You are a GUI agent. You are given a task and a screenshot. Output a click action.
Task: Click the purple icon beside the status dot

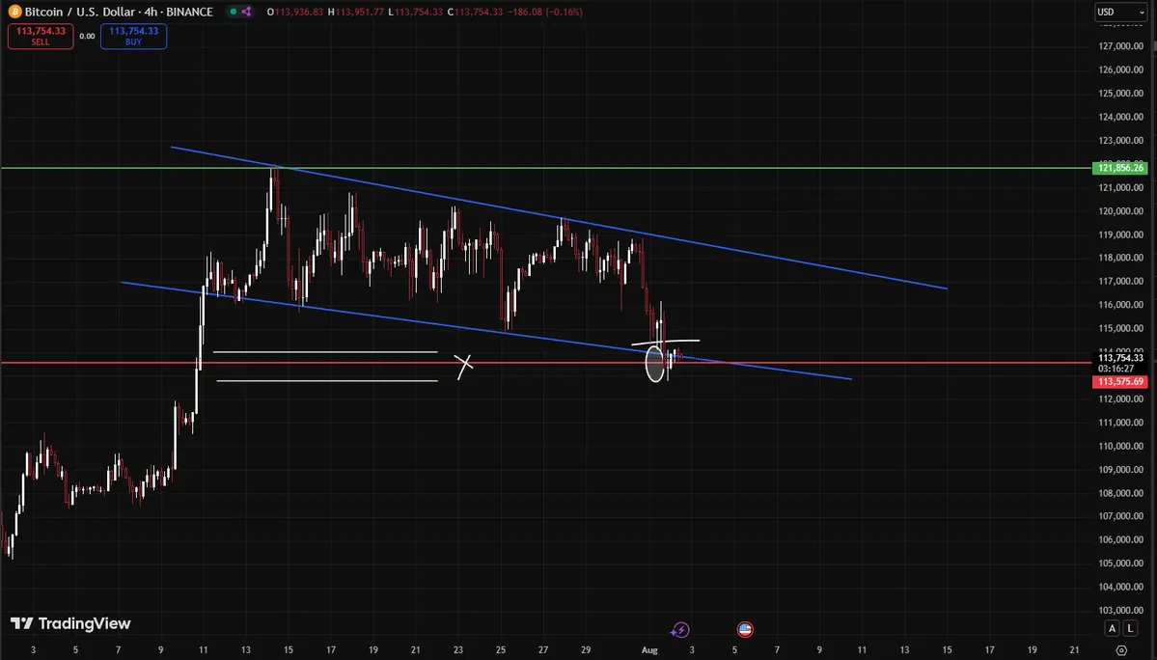click(x=246, y=12)
